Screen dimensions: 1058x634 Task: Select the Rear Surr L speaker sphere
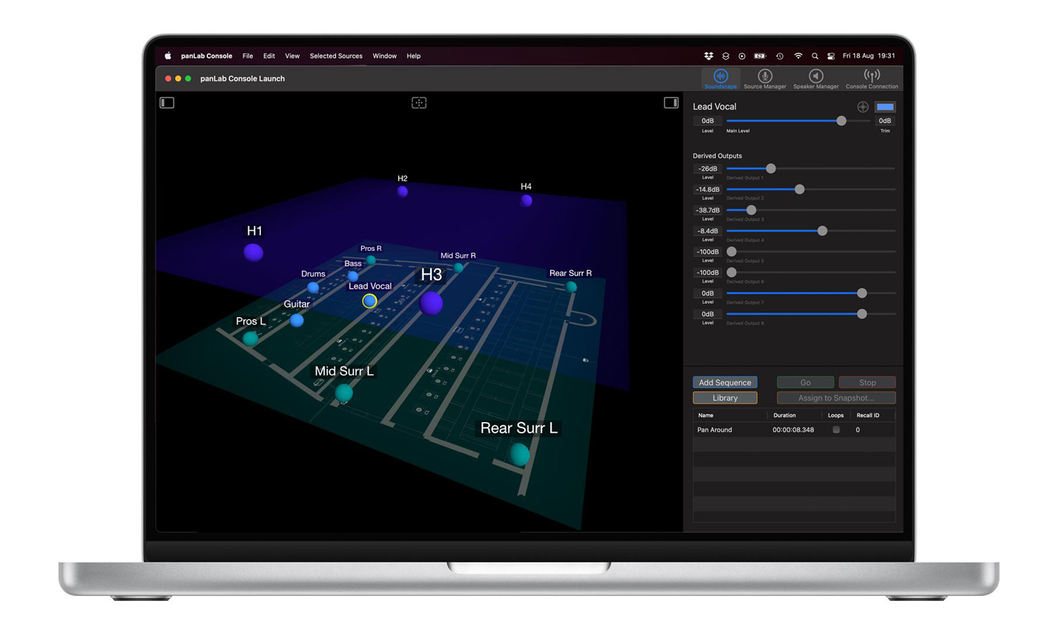click(520, 454)
